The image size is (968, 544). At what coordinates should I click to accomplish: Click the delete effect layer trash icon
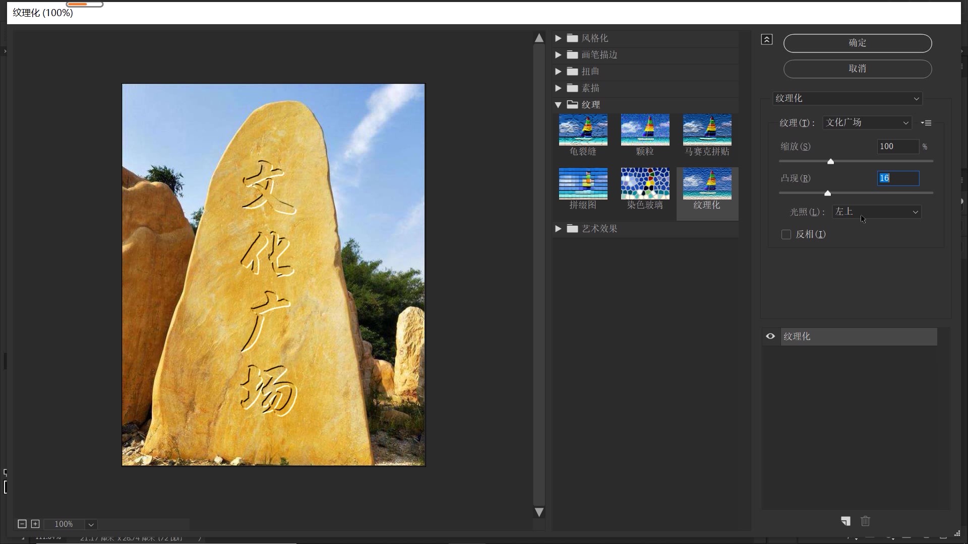[x=865, y=521]
